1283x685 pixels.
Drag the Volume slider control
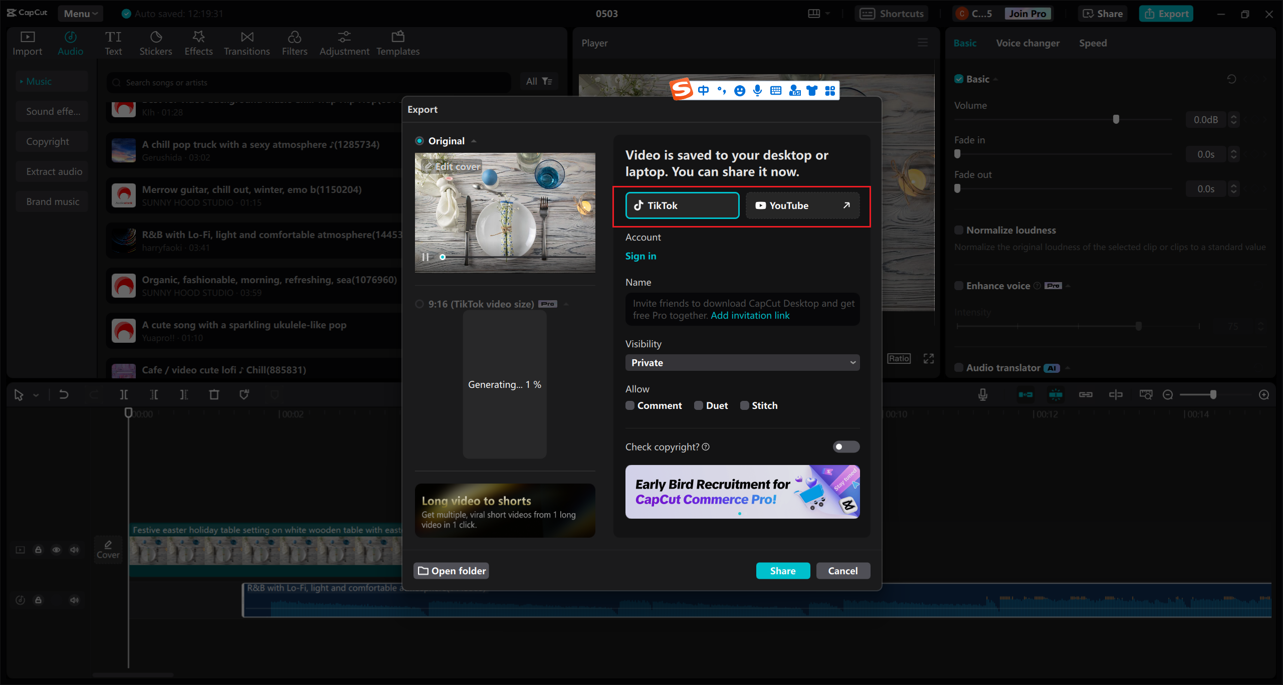[1116, 119]
